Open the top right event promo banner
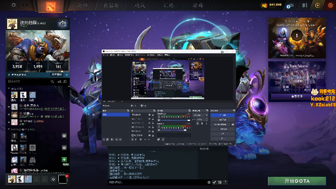The width and height of the screenshot is (336, 189). tap(297, 38)
